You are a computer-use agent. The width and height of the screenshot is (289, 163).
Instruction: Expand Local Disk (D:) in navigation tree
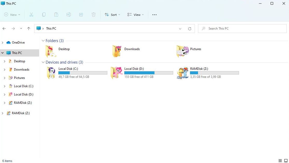click(x=5, y=94)
